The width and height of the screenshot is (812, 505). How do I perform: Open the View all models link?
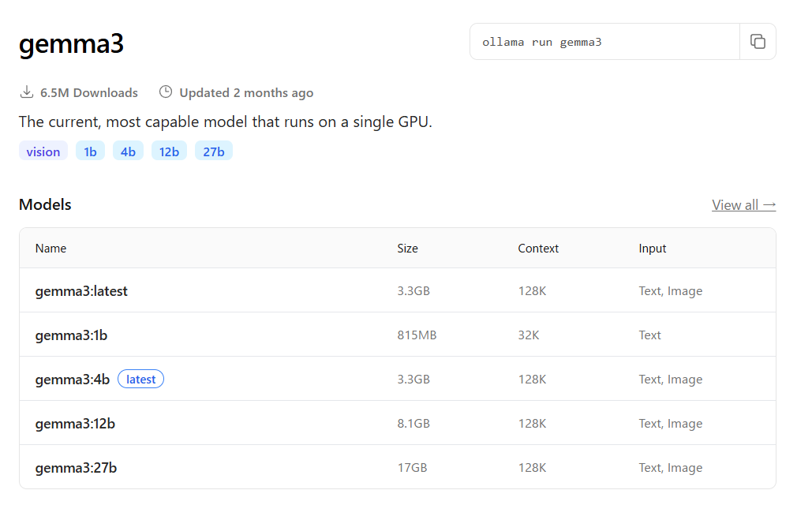pos(743,205)
